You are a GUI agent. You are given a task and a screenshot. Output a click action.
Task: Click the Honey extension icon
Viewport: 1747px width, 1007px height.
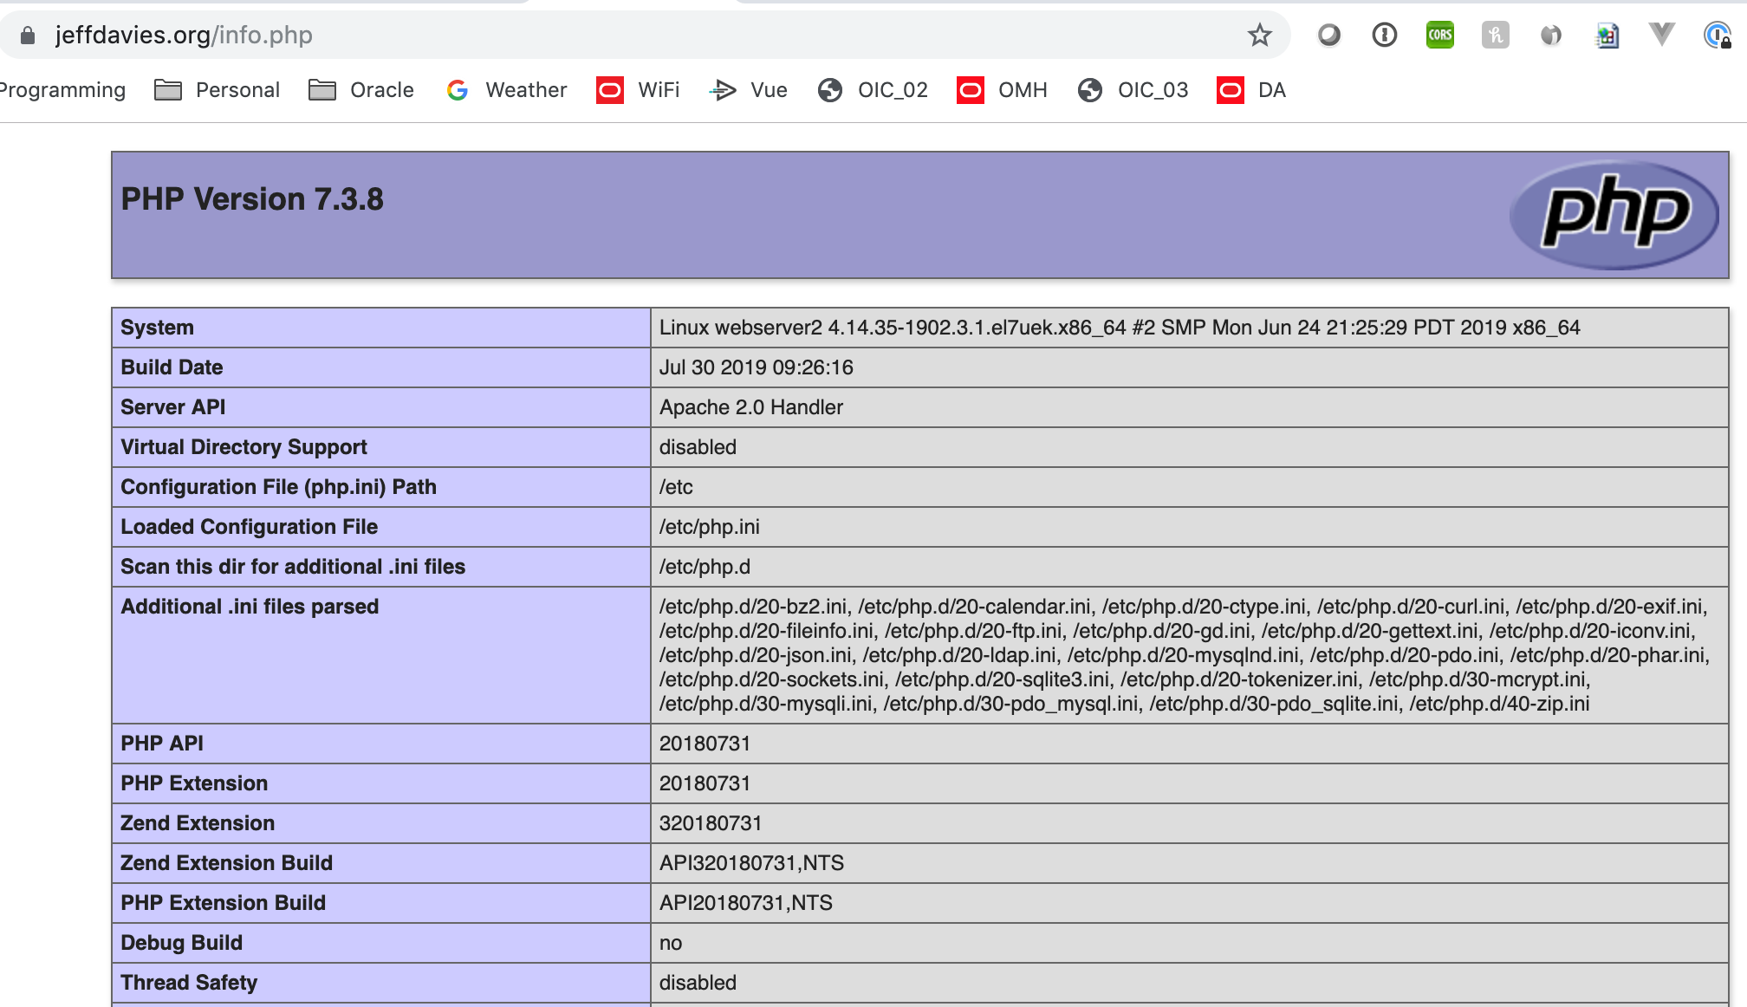pos(1495,36)
